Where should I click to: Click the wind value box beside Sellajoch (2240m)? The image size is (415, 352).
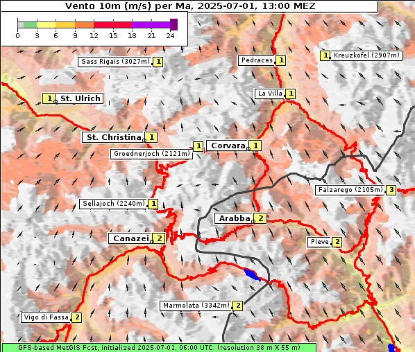tap(153, 204)
